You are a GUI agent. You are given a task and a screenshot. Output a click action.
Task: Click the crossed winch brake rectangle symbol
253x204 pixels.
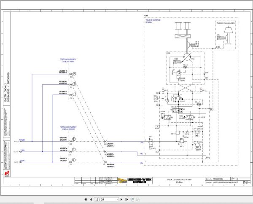click(183, 36)
